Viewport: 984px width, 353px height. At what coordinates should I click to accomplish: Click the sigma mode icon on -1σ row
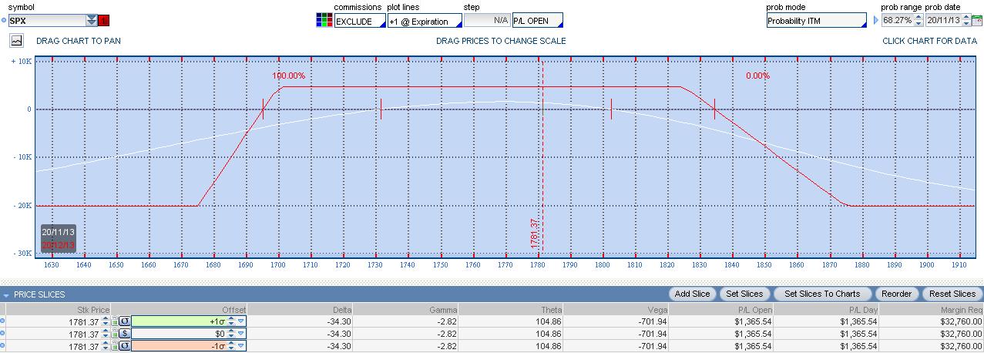pyautogui.click(x=125, y=347)
